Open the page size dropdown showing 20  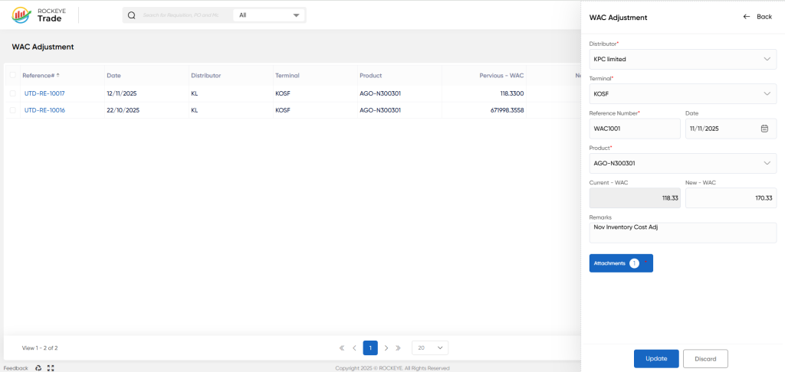(430, 348)
